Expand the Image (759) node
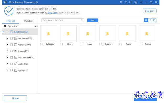Screen dimensions: 166x103 (x=7, y=51)
